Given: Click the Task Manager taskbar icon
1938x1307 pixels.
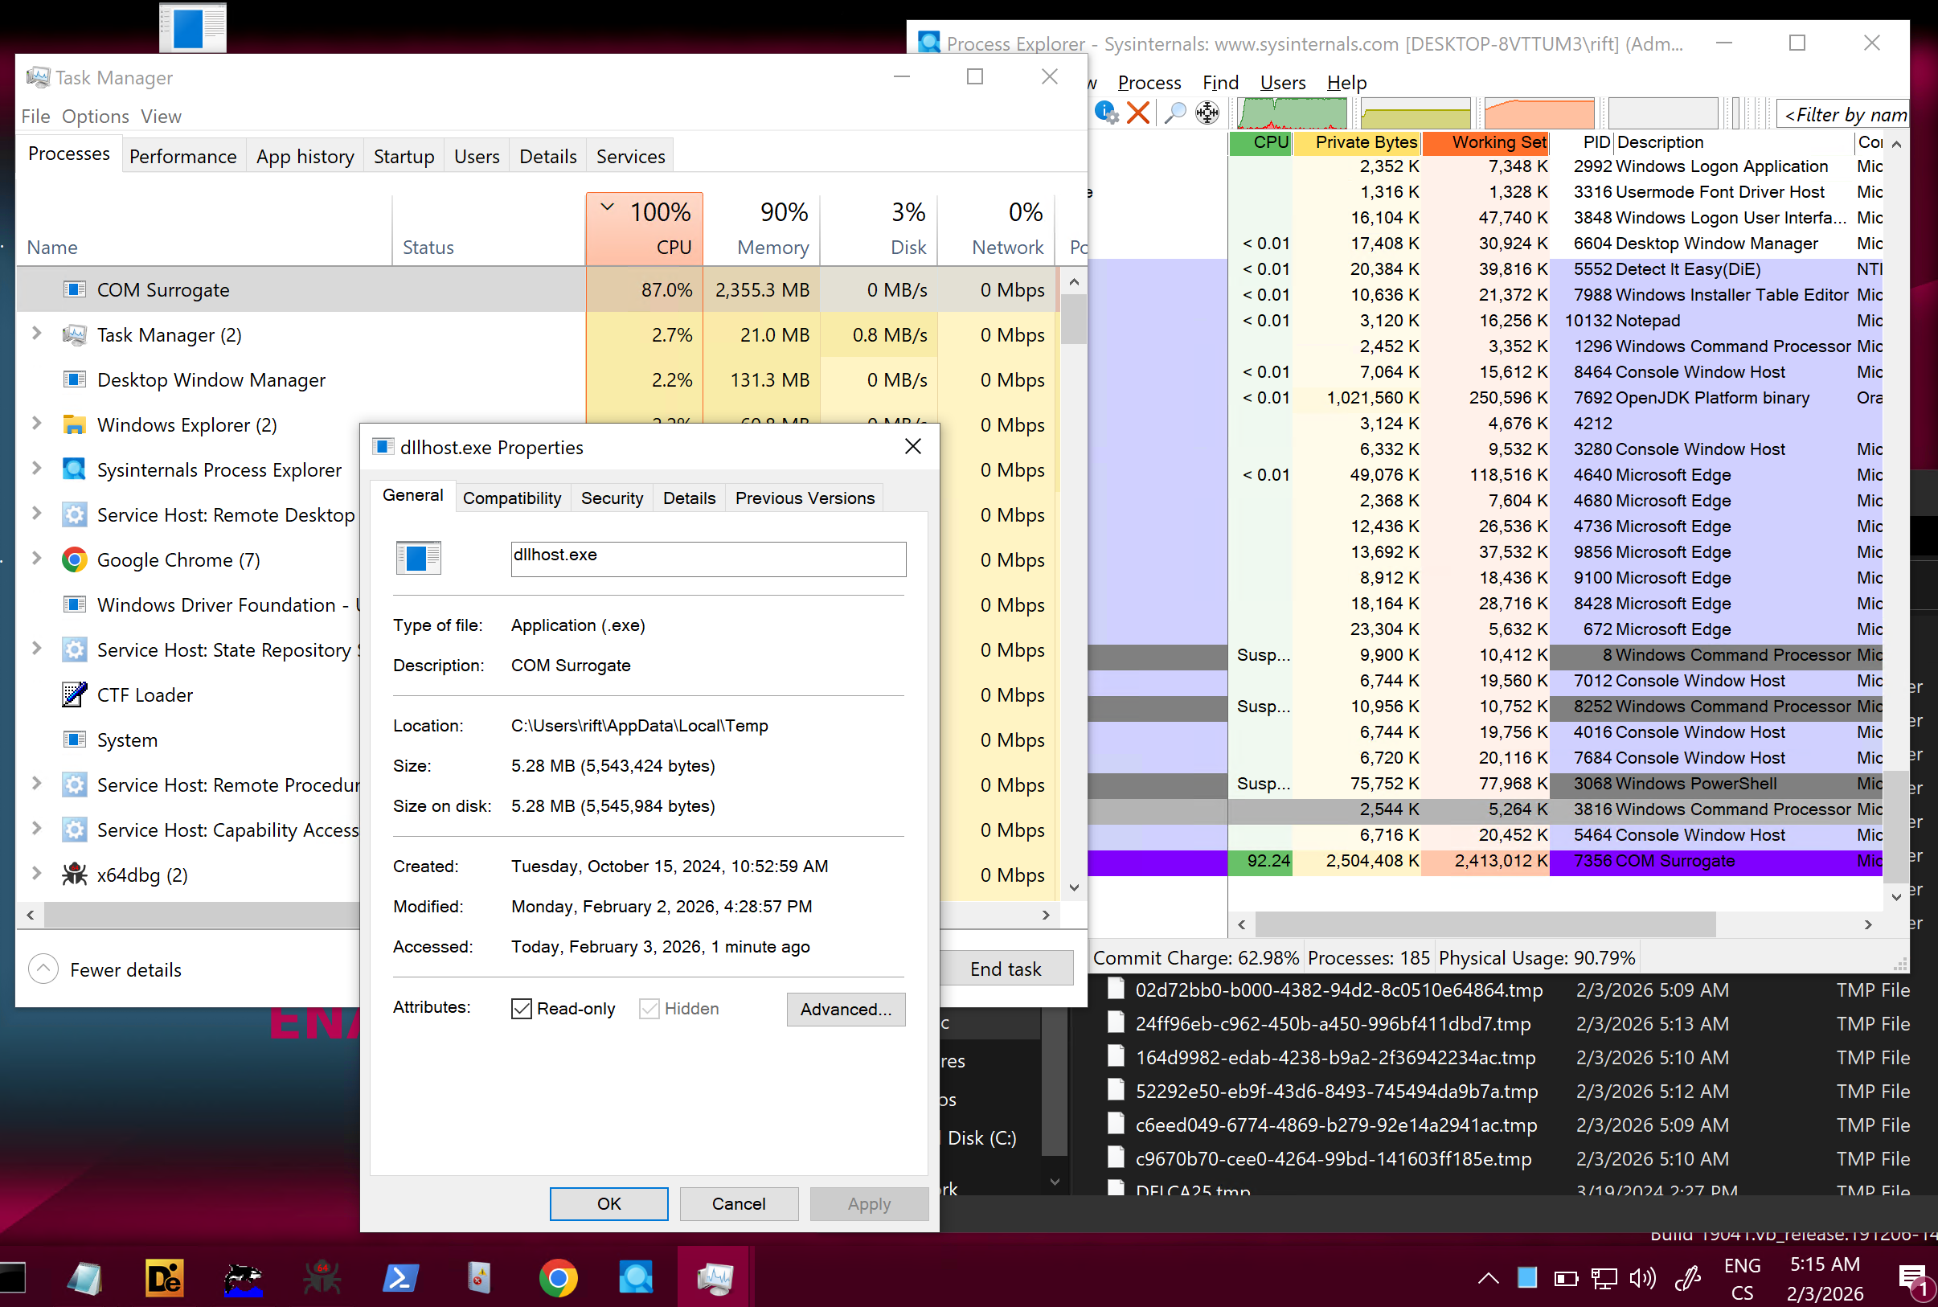Looking at the screenshot, I should coord(715,1277).
